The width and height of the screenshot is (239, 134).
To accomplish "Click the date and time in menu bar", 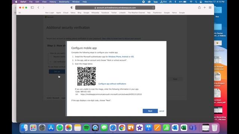I will coord(214,2).
